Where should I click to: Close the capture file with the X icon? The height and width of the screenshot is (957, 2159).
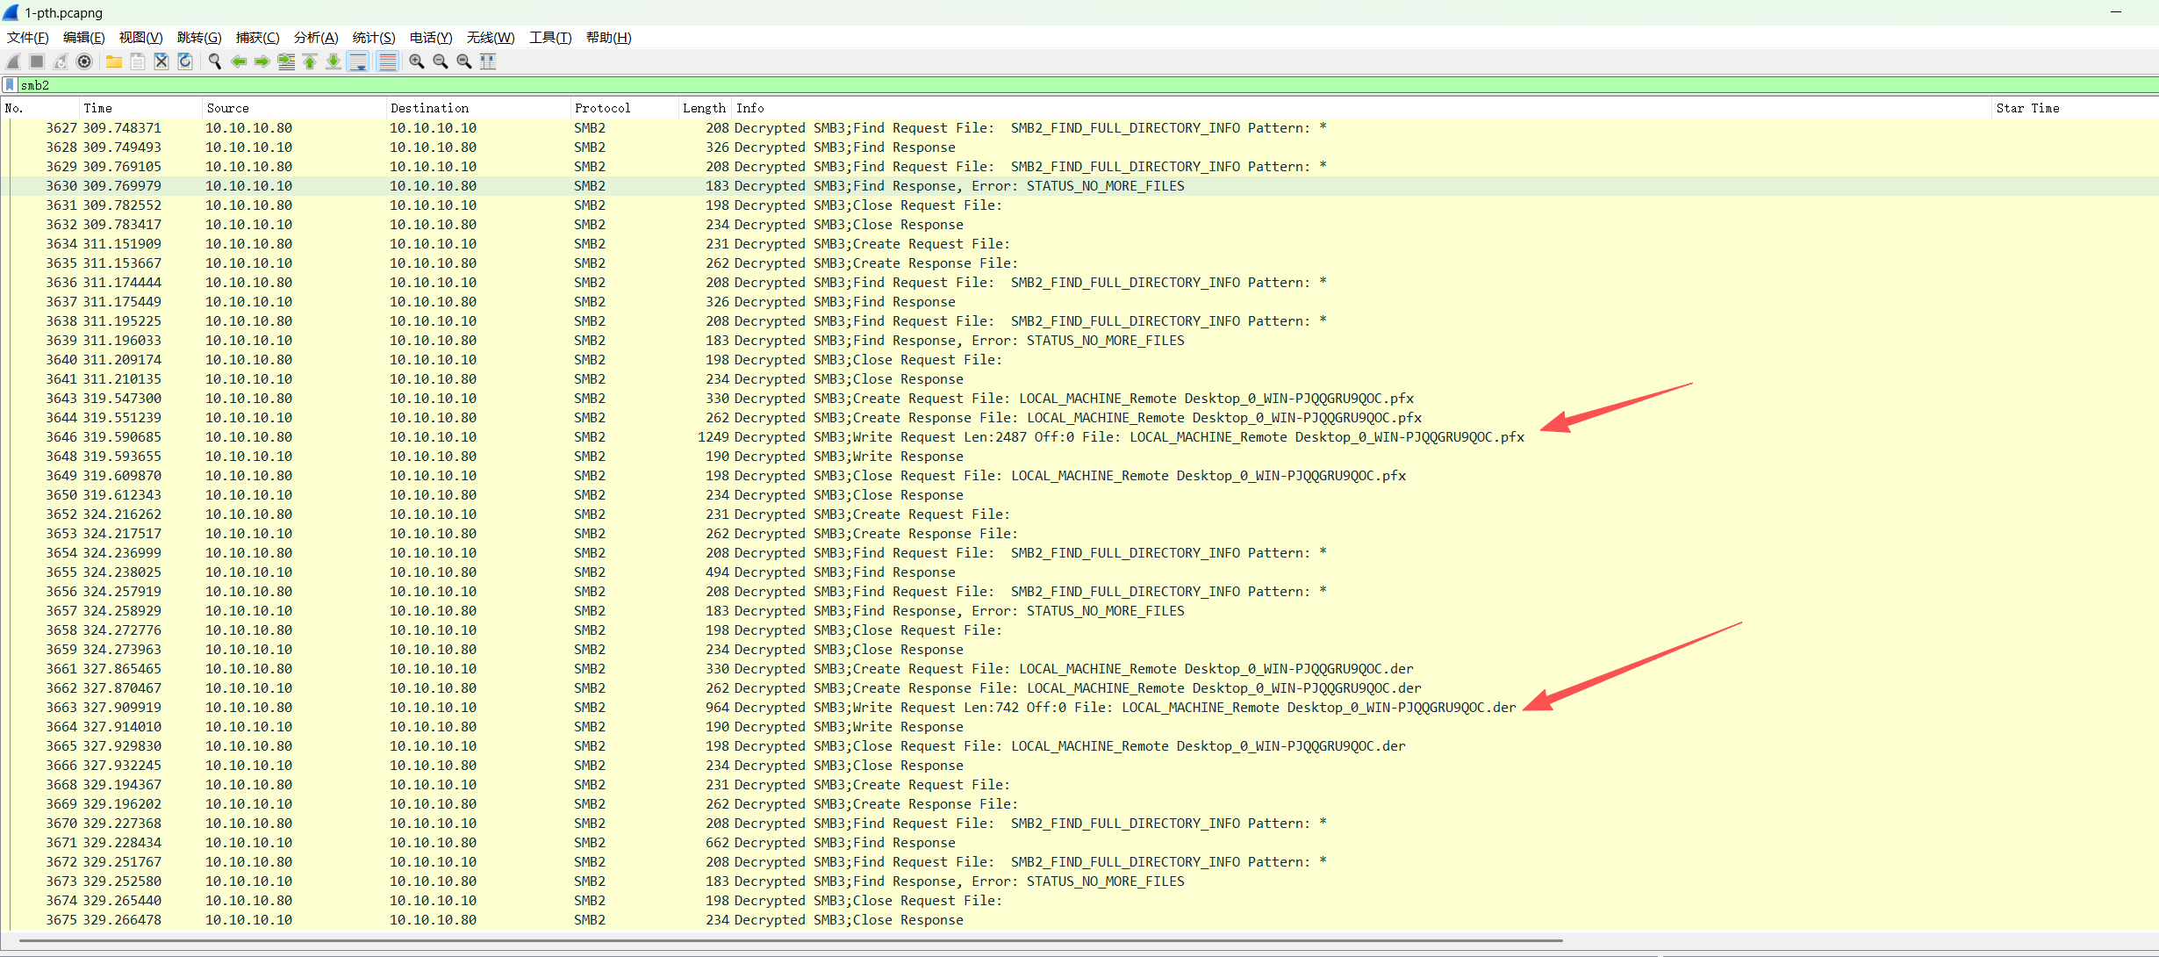coord(161,61)
